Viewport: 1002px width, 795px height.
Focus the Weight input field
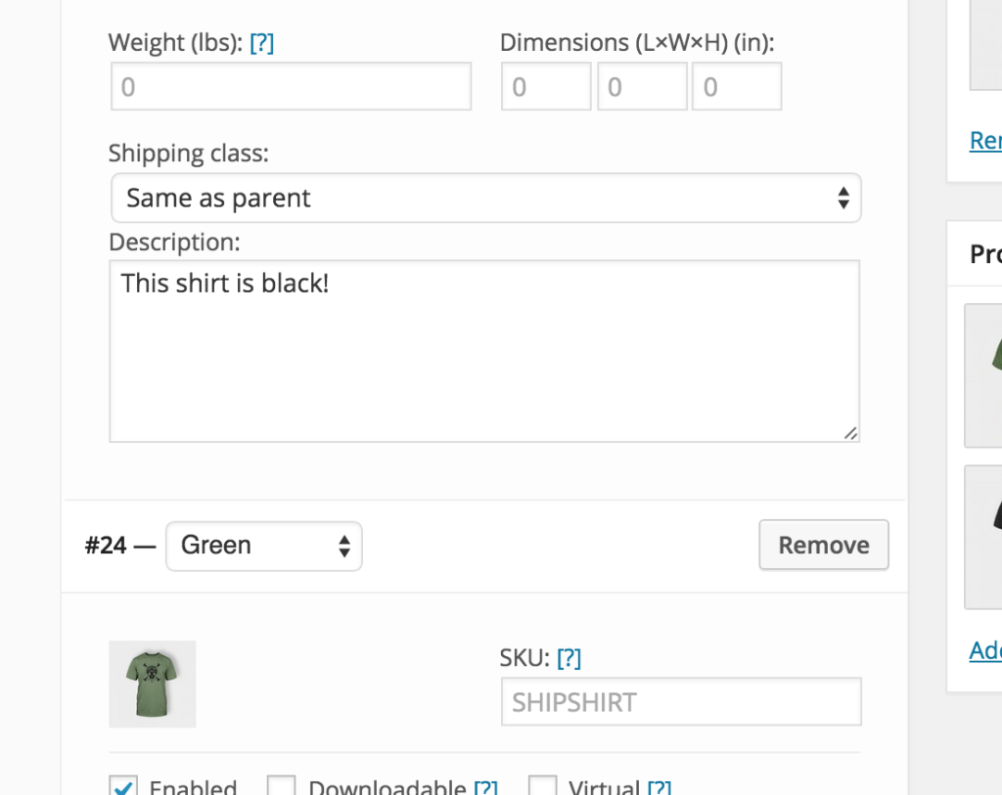pos(290,86)
